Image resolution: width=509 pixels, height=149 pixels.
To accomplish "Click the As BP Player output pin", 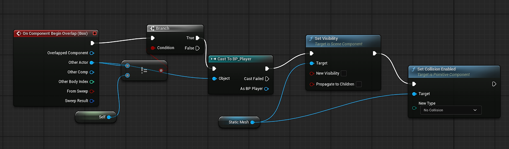I will coord(267,89).
